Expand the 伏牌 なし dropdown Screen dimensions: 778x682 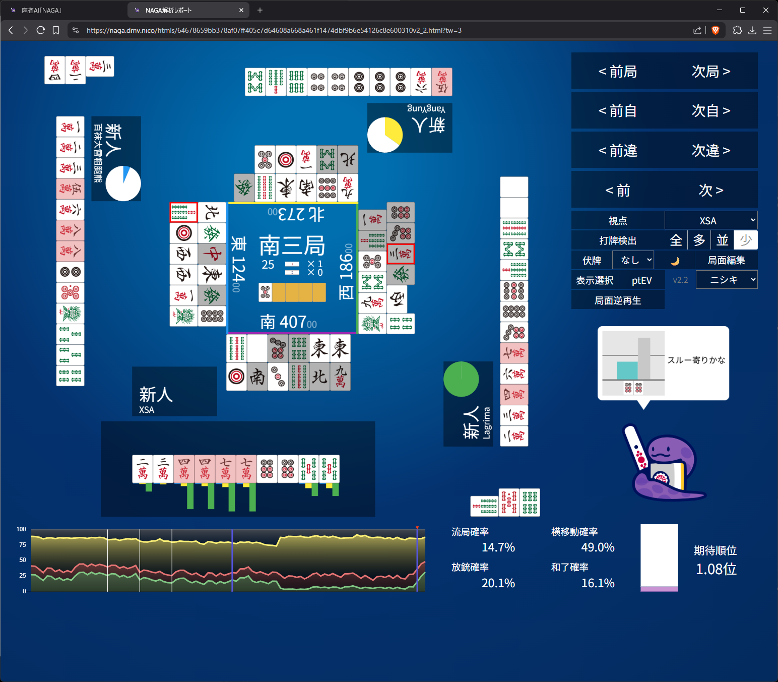(633, 260)
